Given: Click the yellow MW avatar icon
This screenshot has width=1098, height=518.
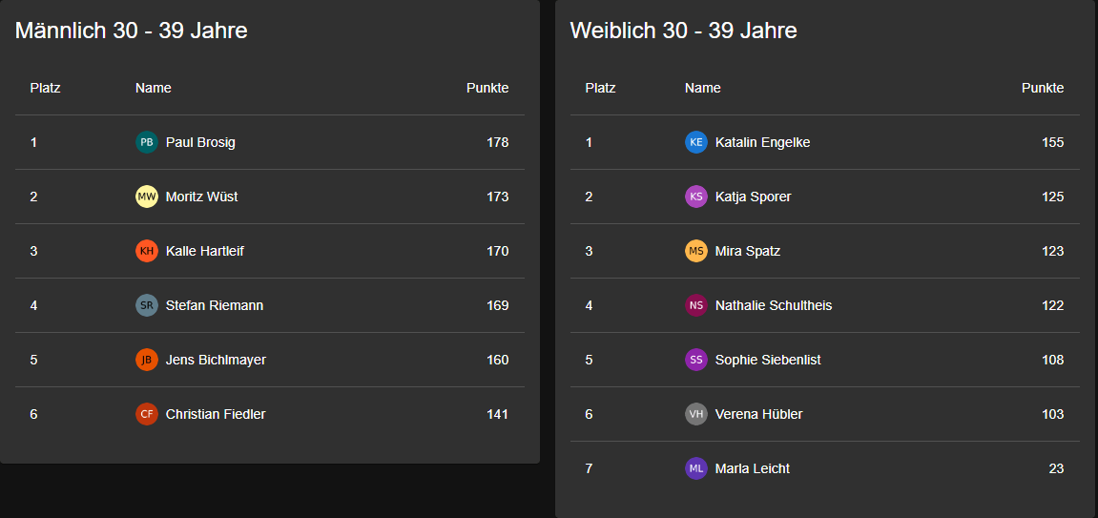Looking at the screenshot, I should (146, 197).
